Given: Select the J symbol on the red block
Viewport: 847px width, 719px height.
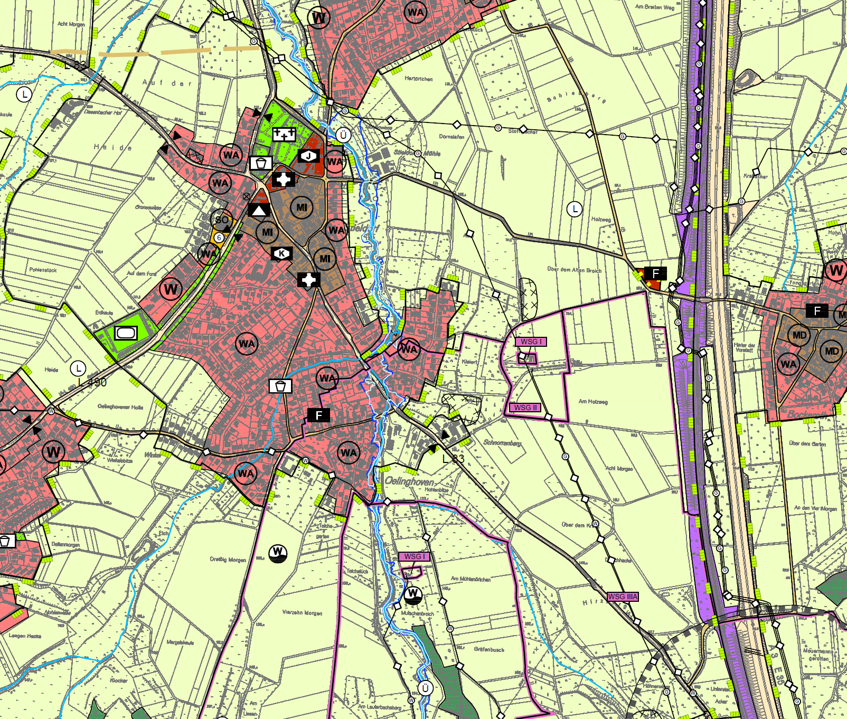Looking at the screenshot, I should pyautogui.click(x=309, y=156).
